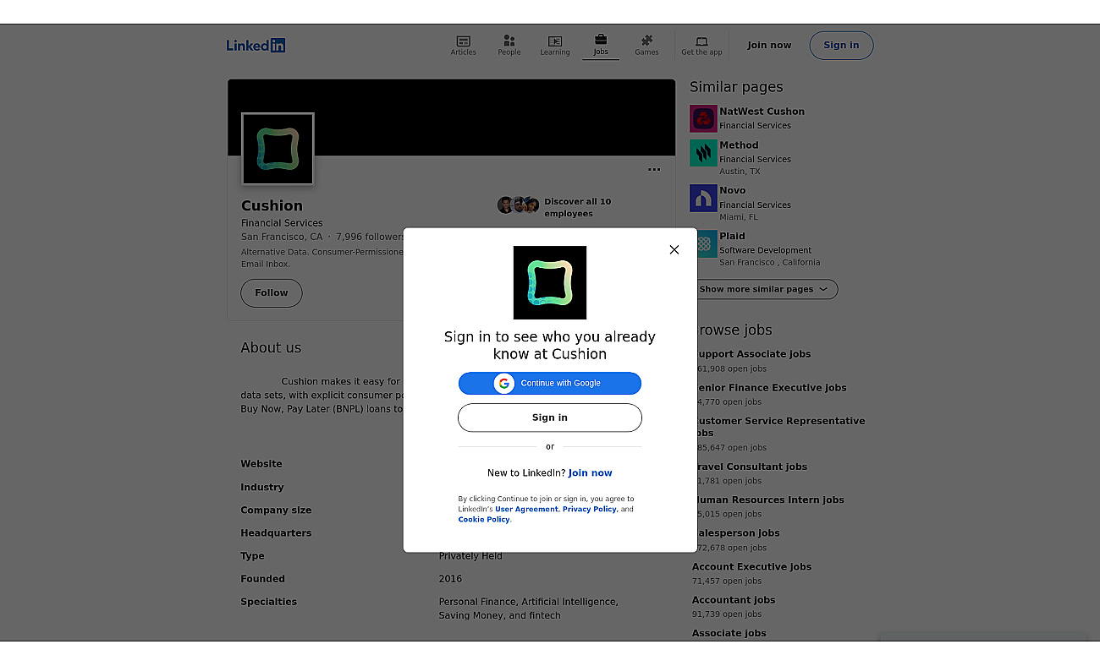Open the Articles navigation item

pyautogui.click(x=464, y=46)
